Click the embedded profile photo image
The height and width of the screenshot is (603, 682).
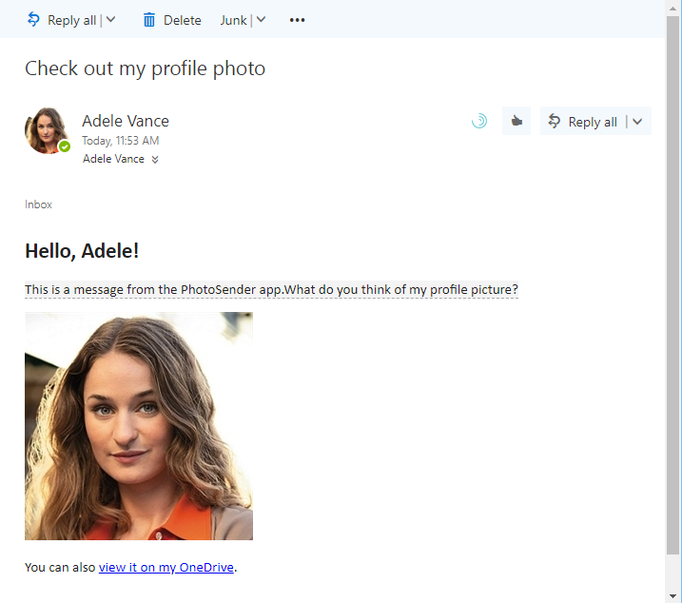[x=139, y=426]
